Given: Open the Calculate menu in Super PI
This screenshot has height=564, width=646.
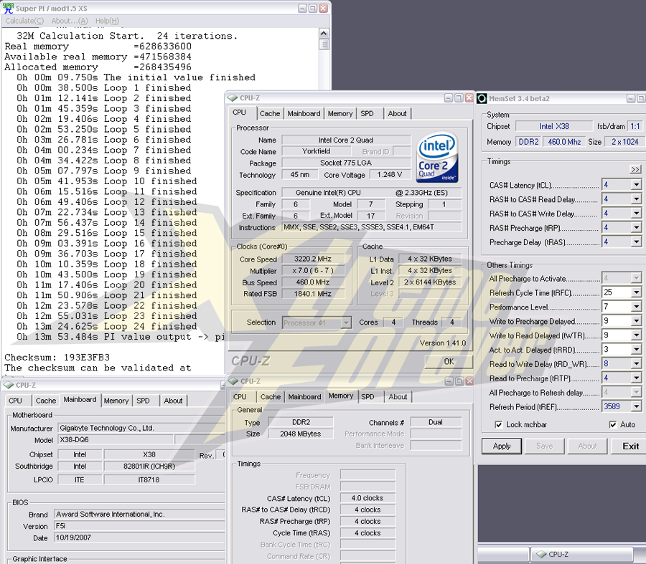Looking at the screenshot, I should [24, 21].
